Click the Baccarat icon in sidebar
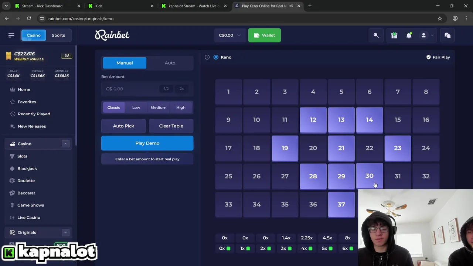 13,193
